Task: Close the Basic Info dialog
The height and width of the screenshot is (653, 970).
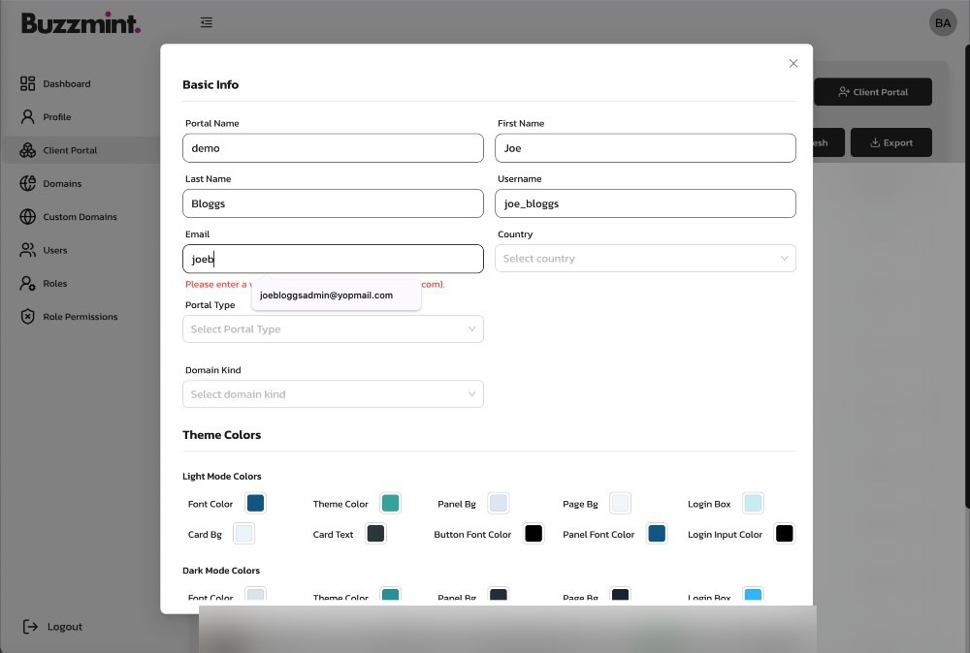Action: tap(793, 64)
